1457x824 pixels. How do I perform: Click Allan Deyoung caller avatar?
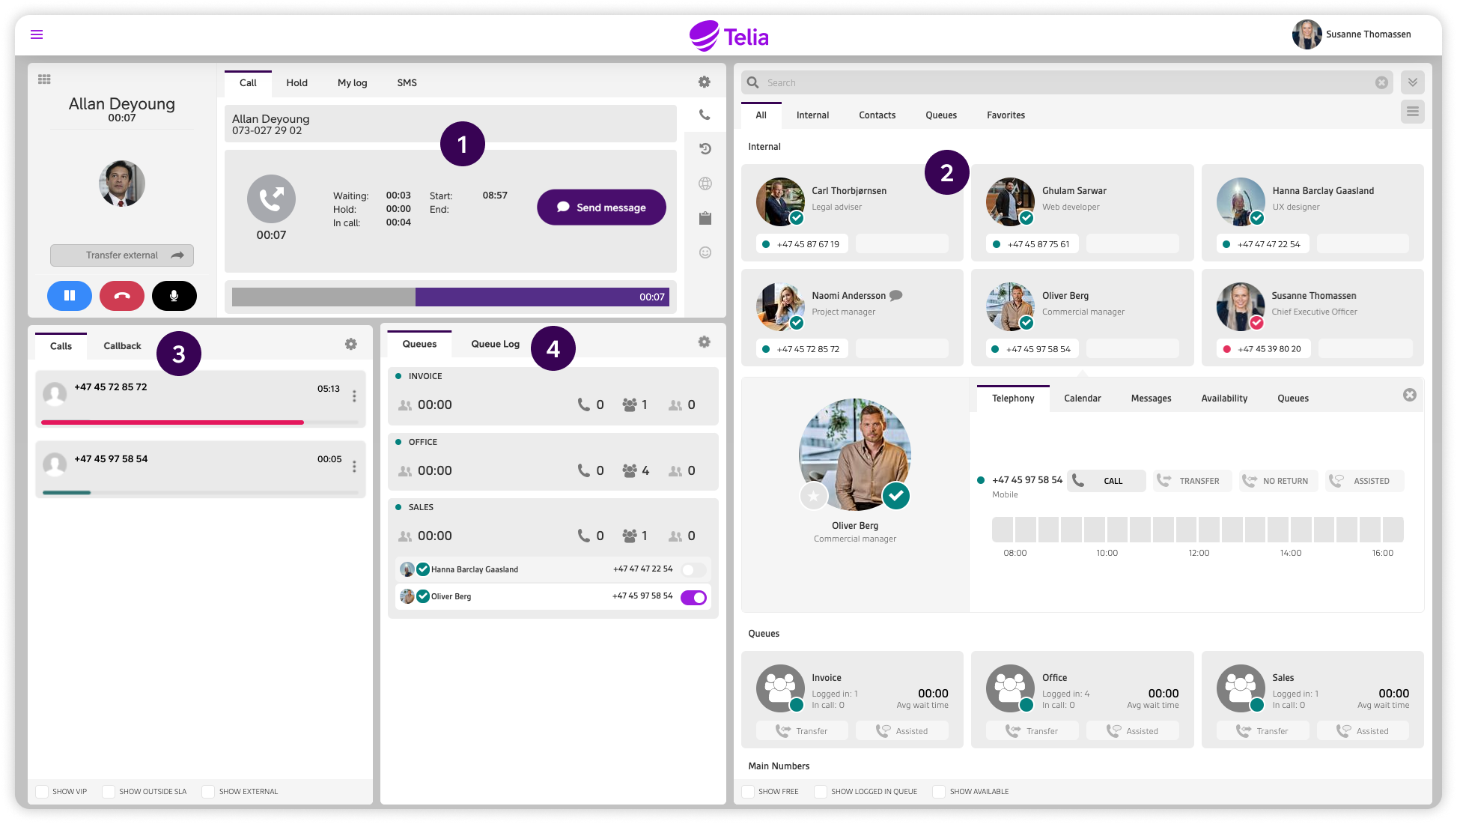[x=122, y=184]
